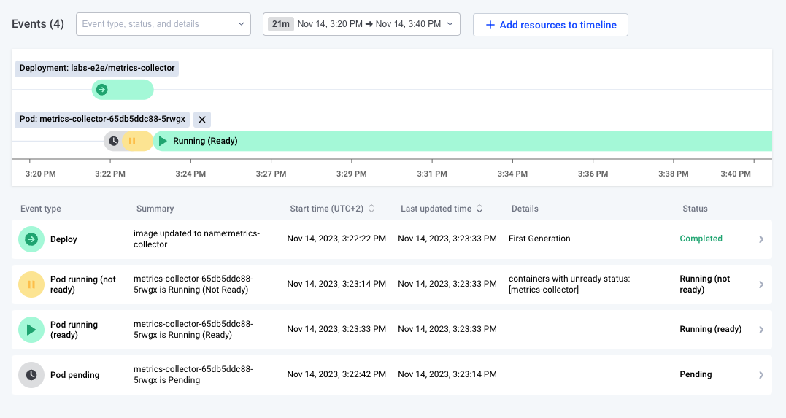
Task: Click the Status column header
Action: point(695,209)
